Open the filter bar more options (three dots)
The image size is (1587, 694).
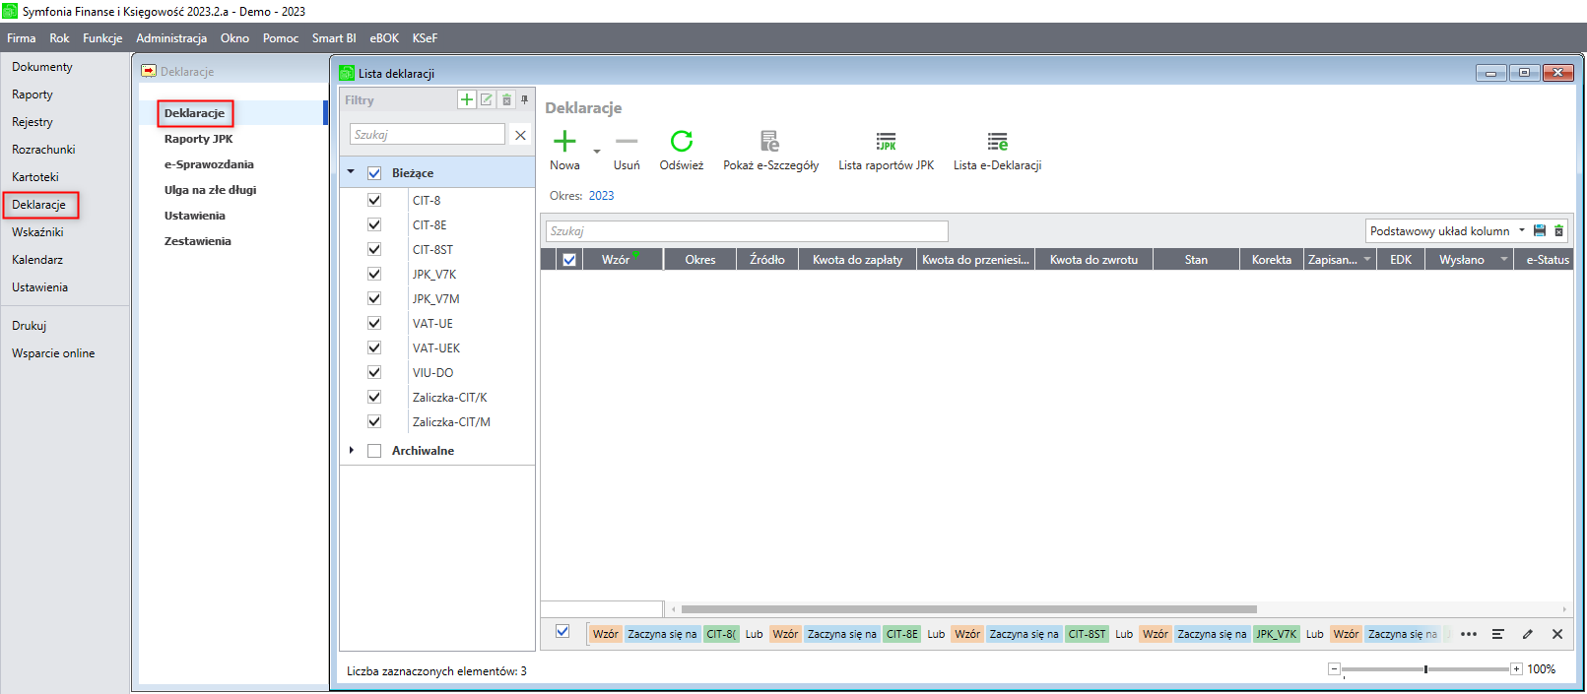point(1469,634)
